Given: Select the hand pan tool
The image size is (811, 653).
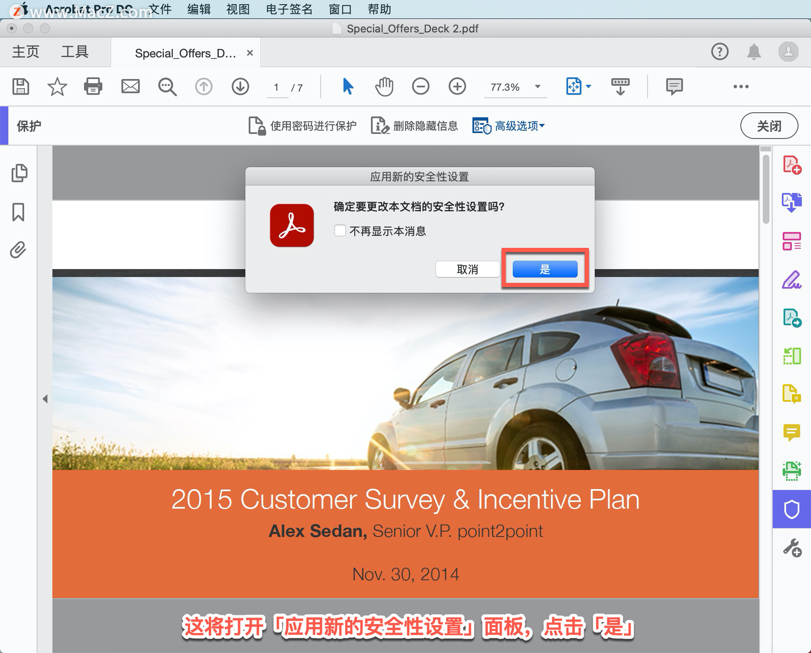Looking at the screenshot, I should (384, 87).
